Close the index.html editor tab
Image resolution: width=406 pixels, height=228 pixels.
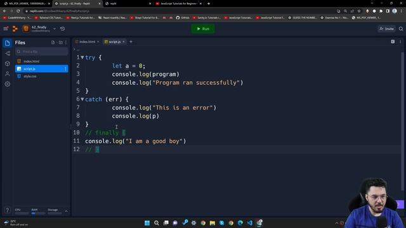click(98, 42)
